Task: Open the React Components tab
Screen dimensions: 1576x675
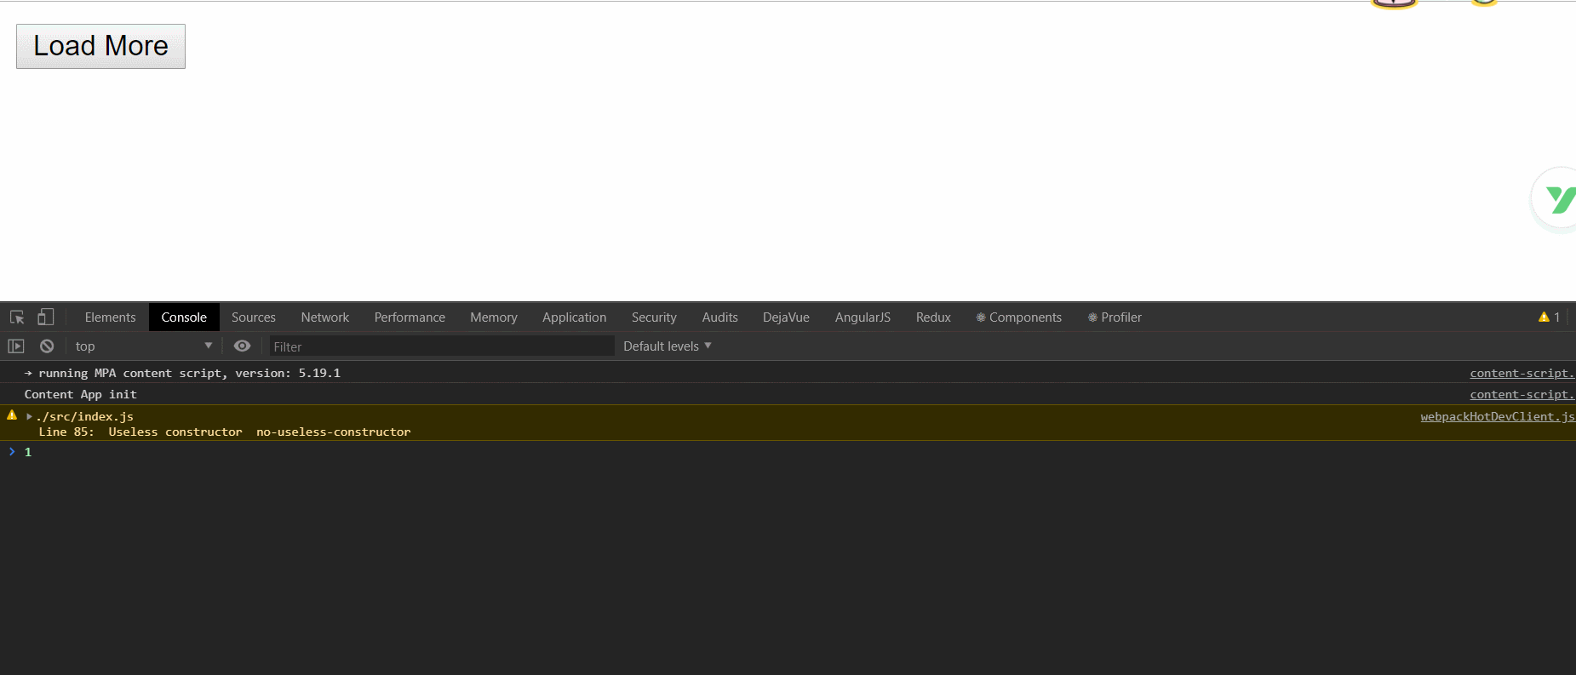Action: 1019,317
